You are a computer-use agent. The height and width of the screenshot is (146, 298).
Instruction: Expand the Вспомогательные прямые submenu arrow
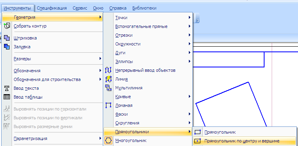point(190,26)
